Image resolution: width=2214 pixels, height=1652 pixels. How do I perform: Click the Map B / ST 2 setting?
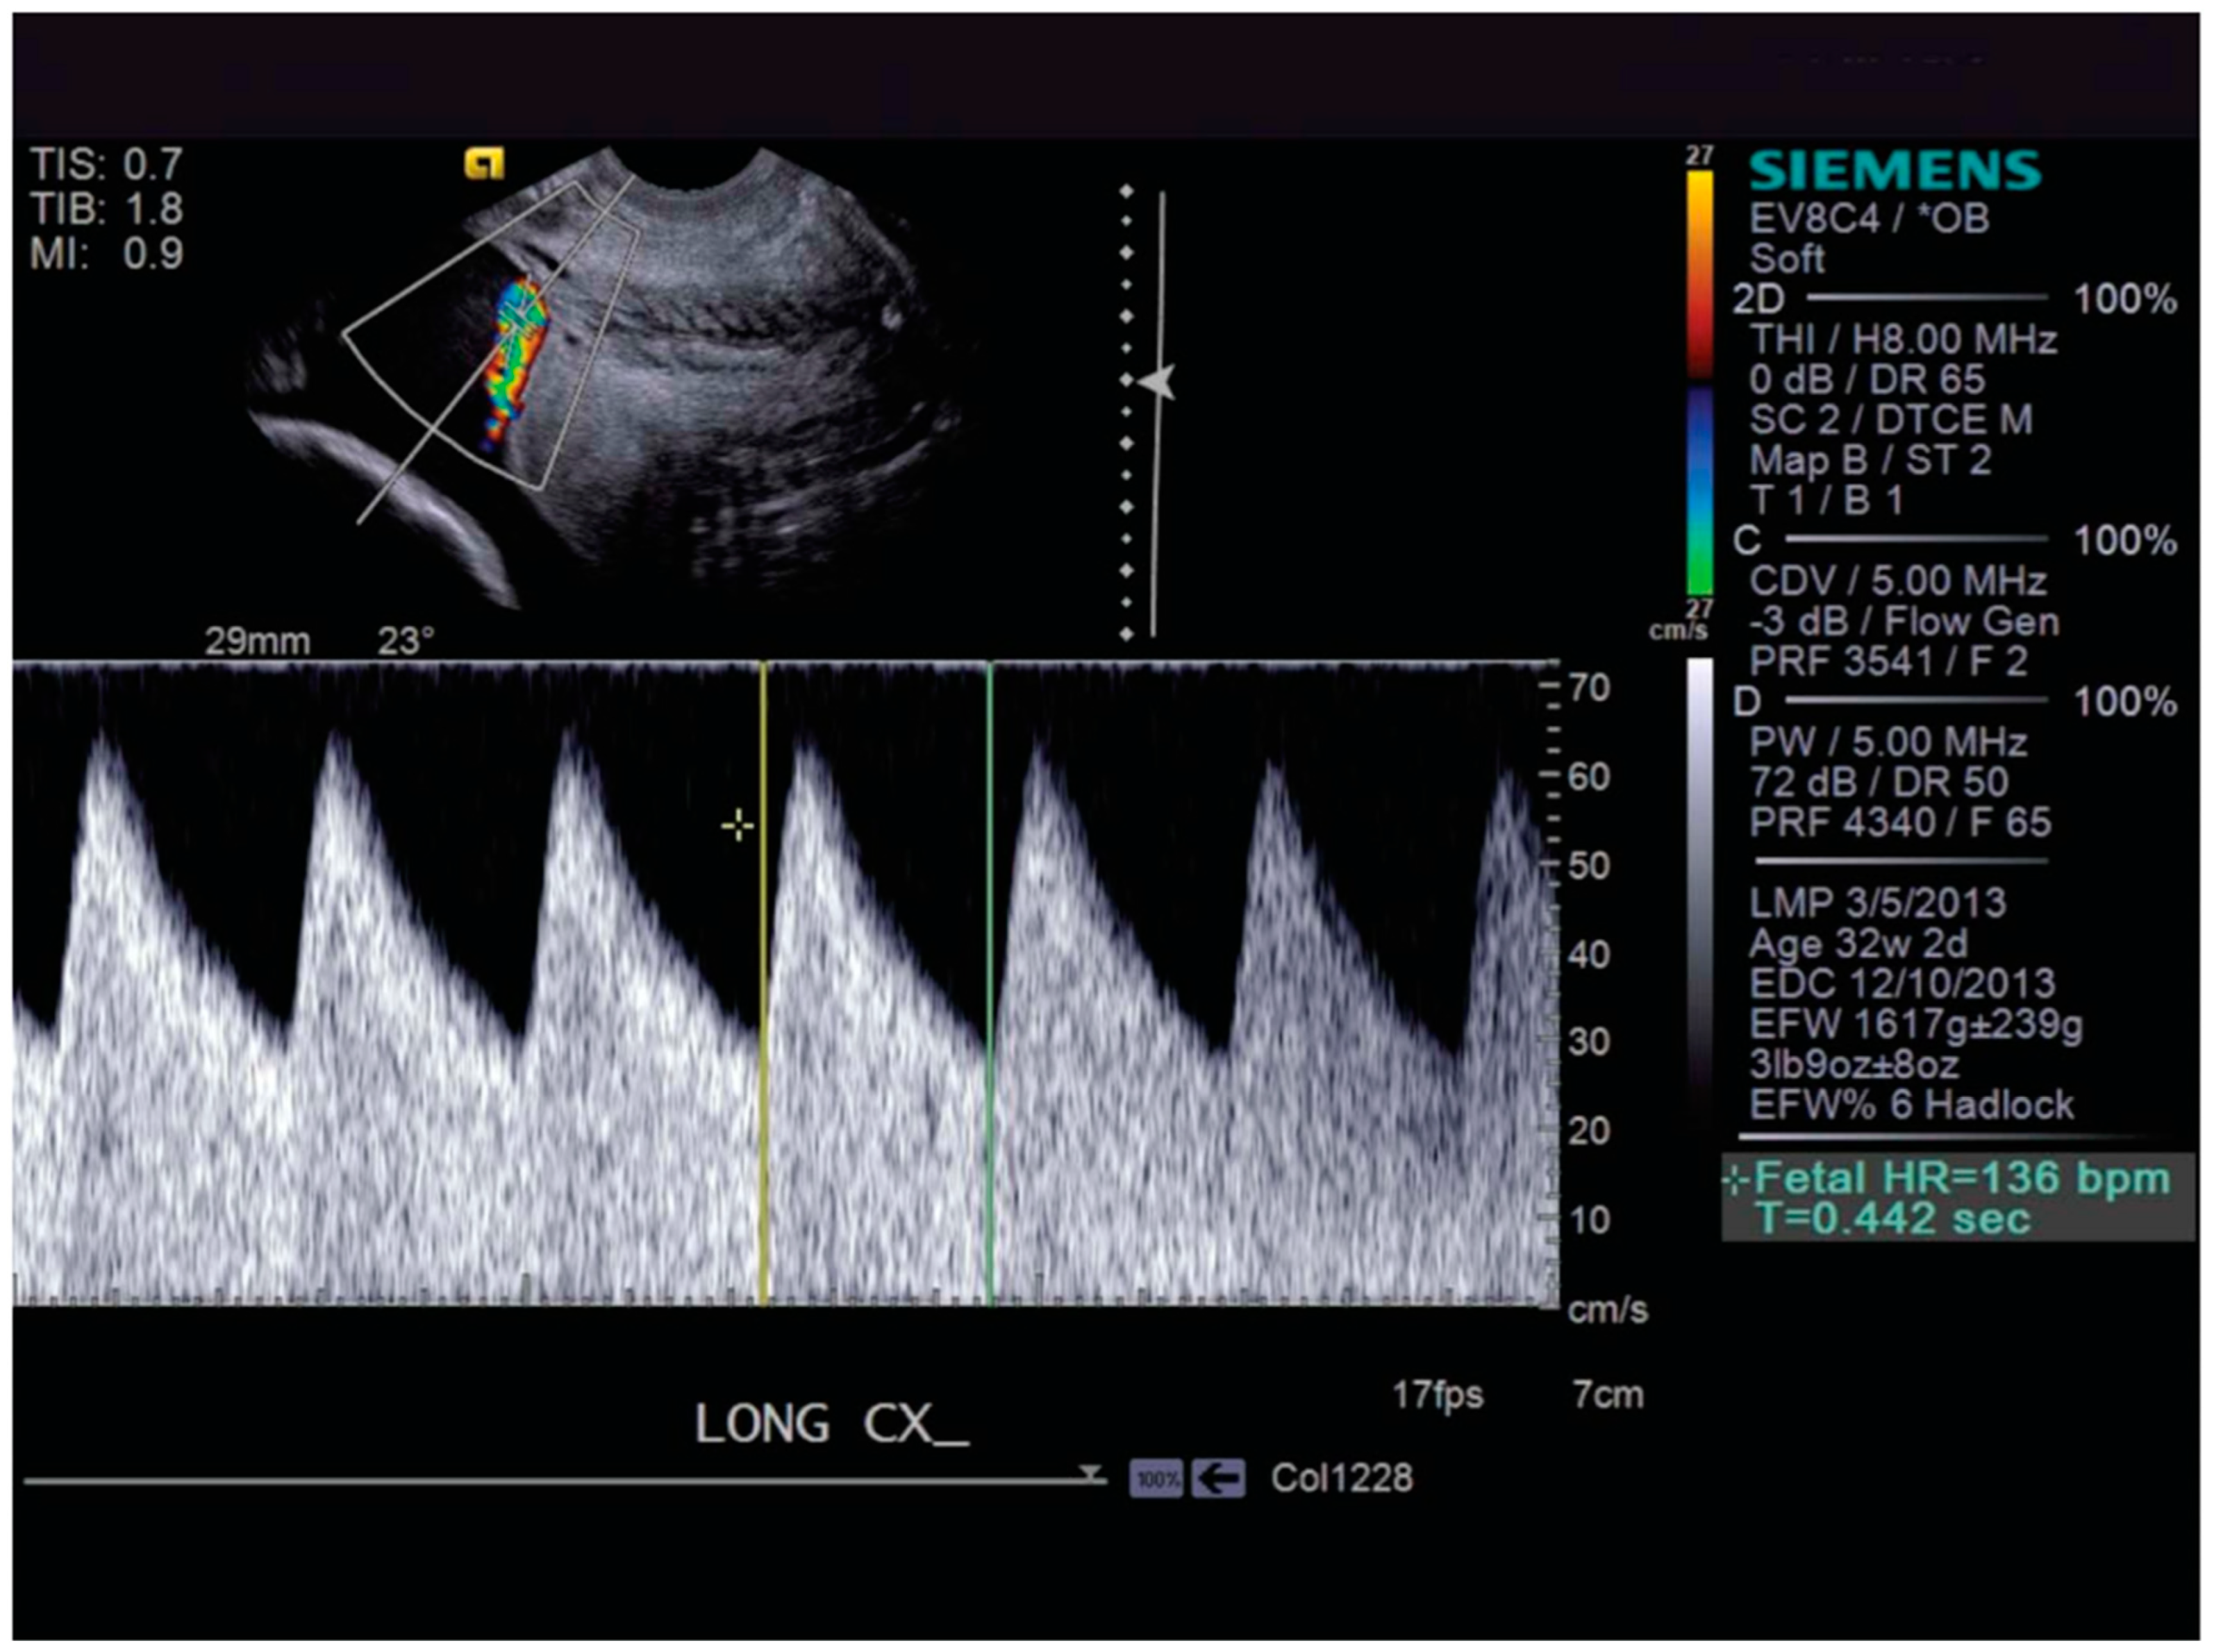1870,460
